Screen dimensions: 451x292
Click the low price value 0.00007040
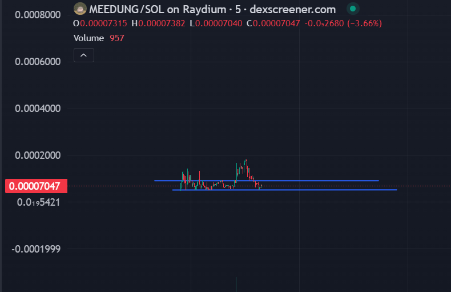219,23
